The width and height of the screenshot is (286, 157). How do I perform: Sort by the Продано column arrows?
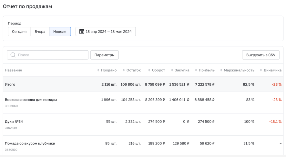(x=98, y=70)
